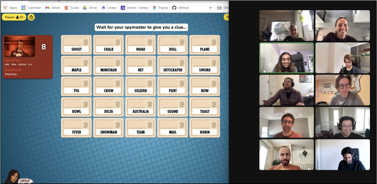Select the NOAH card

click(x=140, y=45)
